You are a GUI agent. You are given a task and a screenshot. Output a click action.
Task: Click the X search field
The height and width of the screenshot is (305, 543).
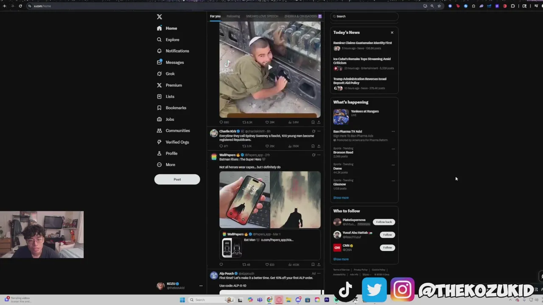(x=364, y=17)
